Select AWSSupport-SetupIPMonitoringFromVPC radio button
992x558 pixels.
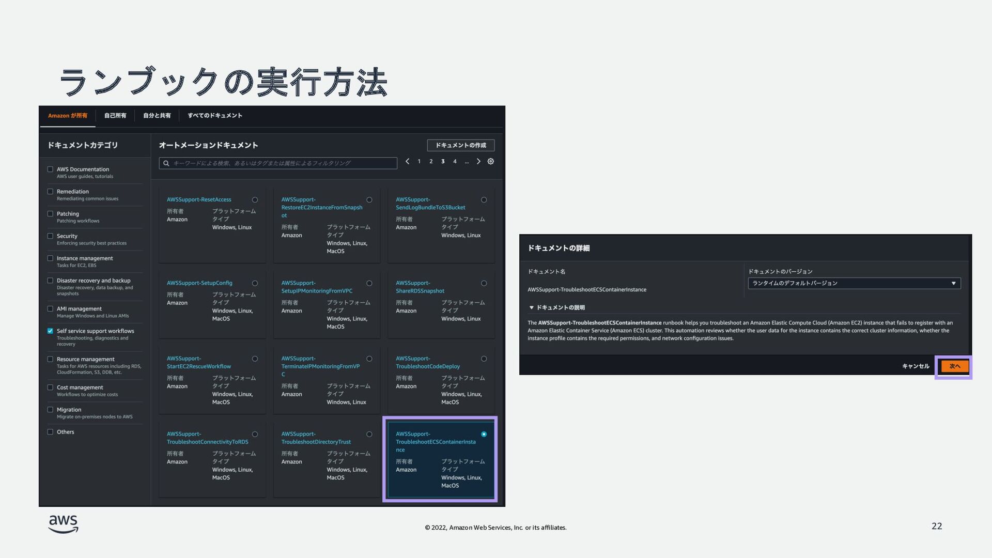point(369,283)
